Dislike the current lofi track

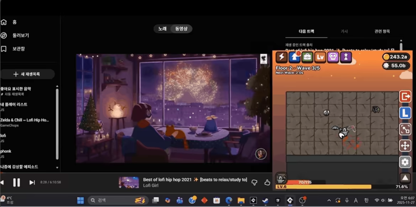click(254, 182)
